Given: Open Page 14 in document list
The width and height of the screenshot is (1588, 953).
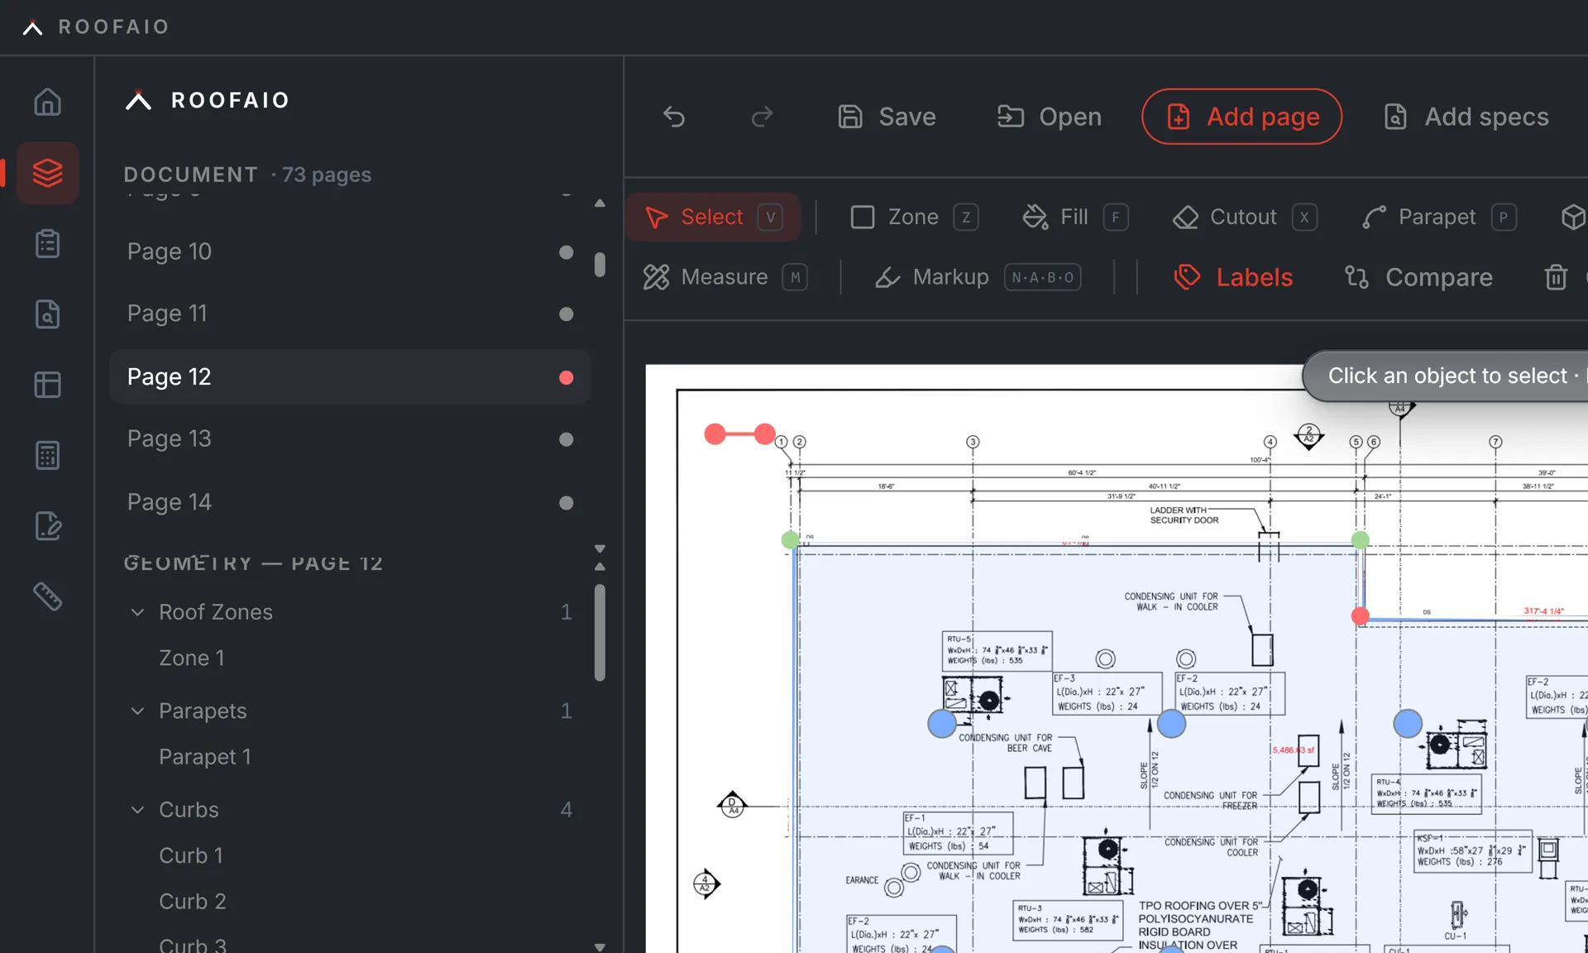Looking at the screenshot, I should 350,502.
